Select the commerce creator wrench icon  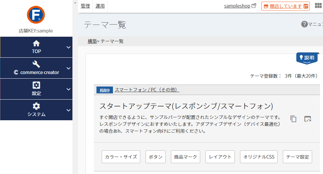click(x=36, y=64)
